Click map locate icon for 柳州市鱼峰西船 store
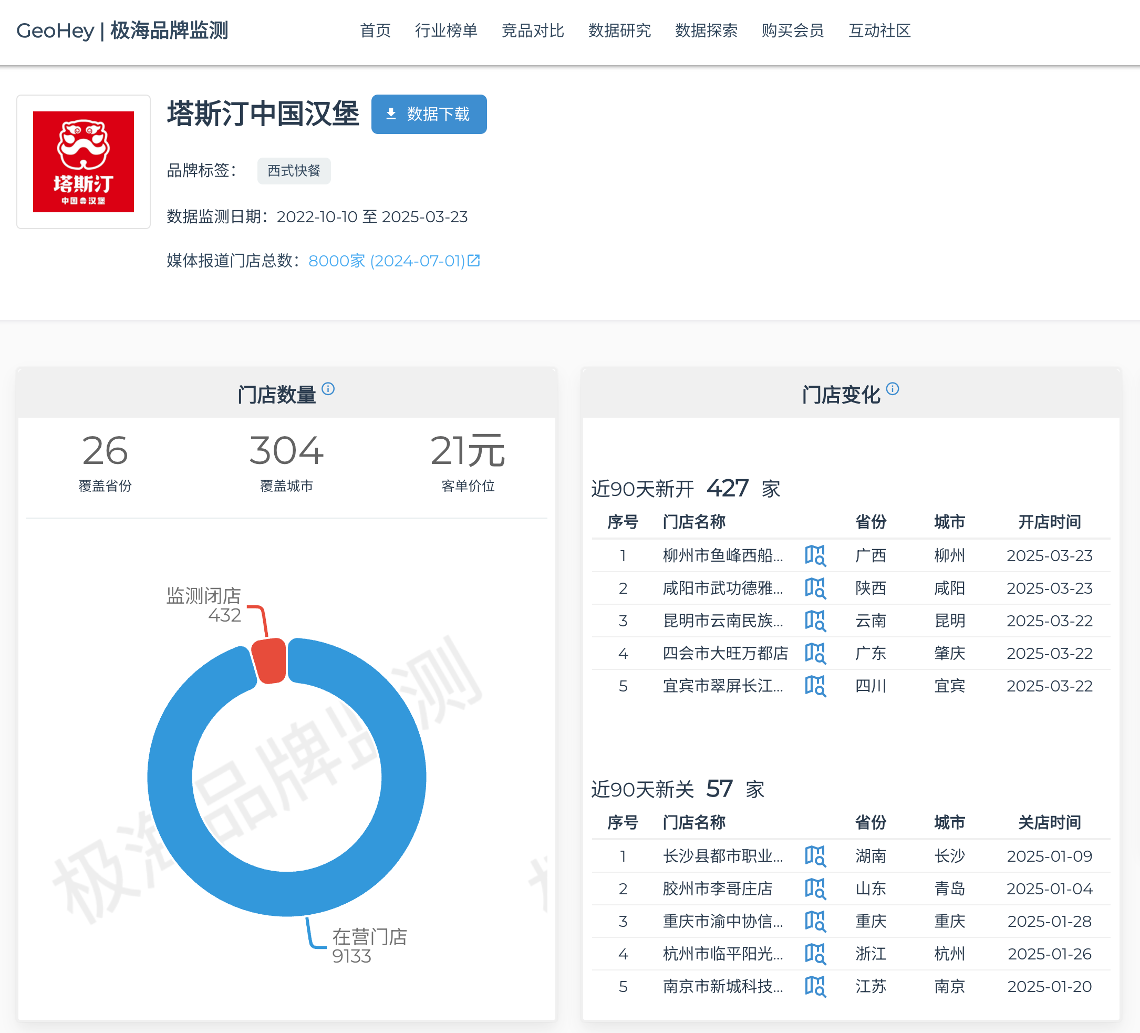Image resolution: width=1140 pixels, height=1033 pixels. 815,555
